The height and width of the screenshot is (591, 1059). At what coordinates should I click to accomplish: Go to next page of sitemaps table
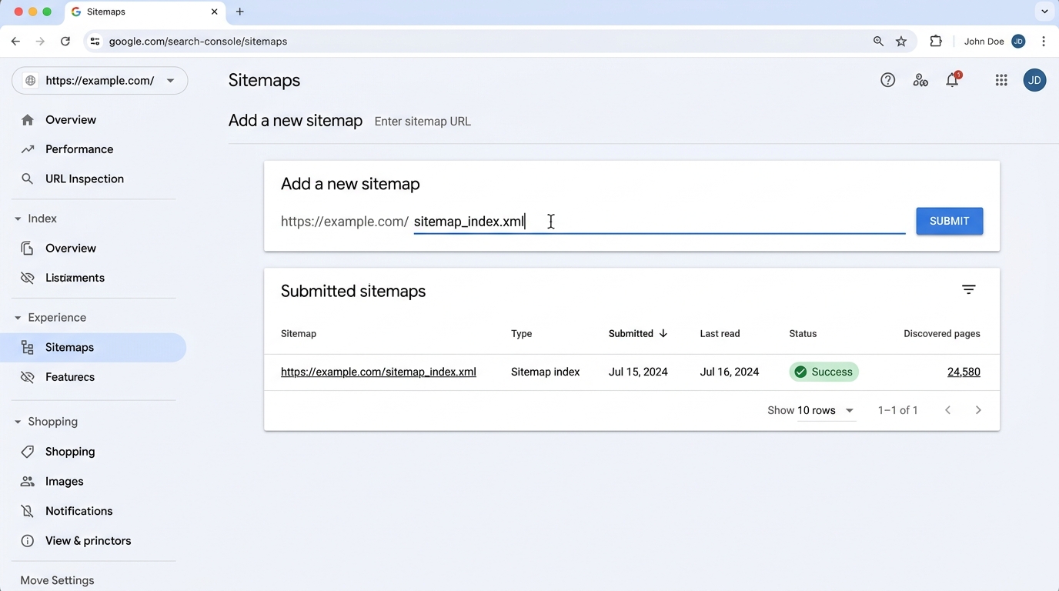(978, 410)
